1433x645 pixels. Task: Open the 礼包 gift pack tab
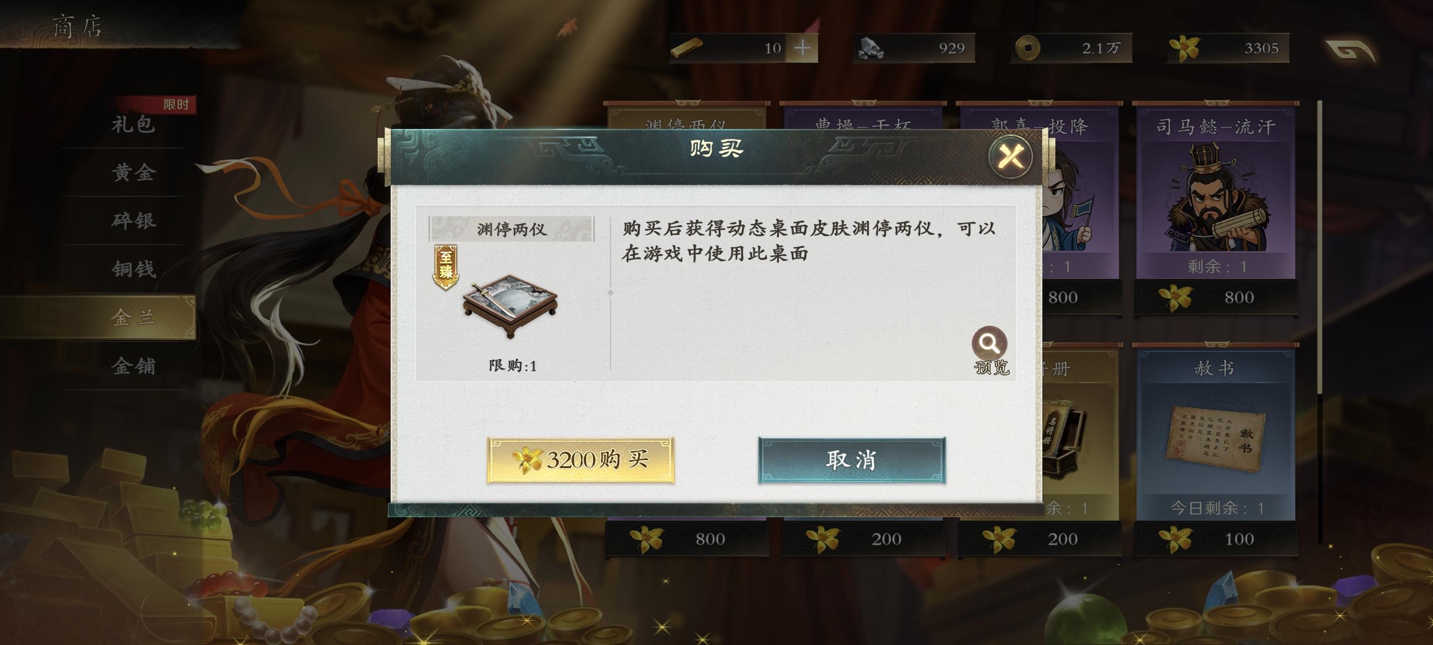[x=133, y=124]
